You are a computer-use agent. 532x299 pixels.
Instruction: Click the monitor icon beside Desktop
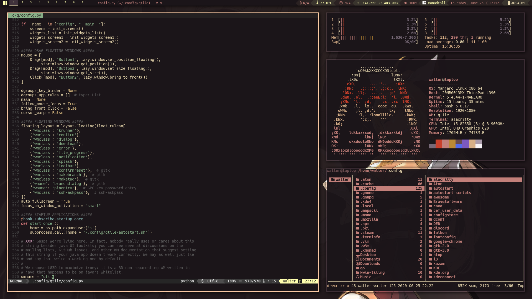click(x=357, y=255)
